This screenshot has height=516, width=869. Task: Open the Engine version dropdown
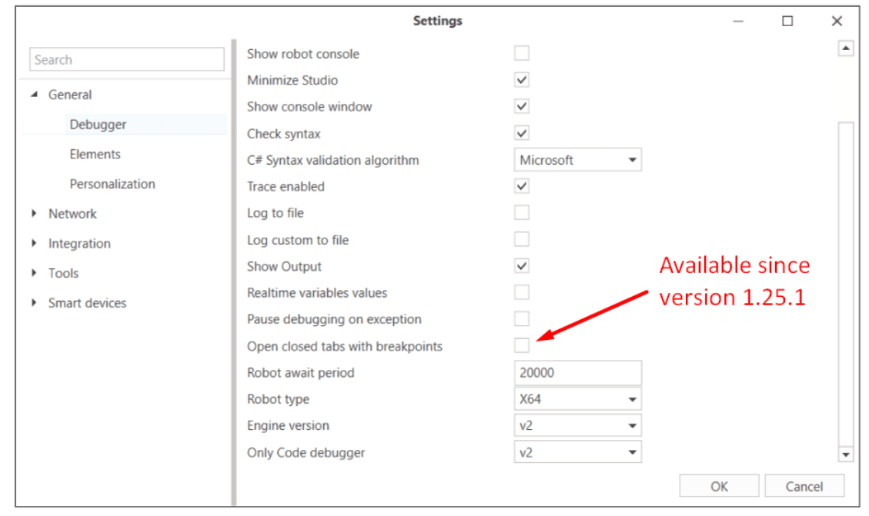[x=577, y=425]
